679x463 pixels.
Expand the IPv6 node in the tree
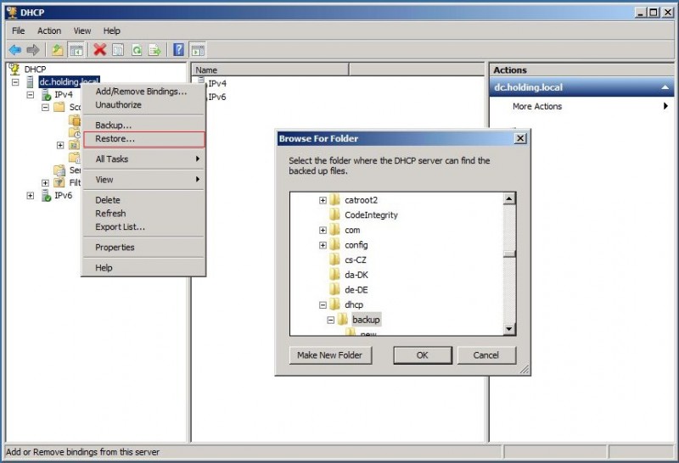pos(31,196)
